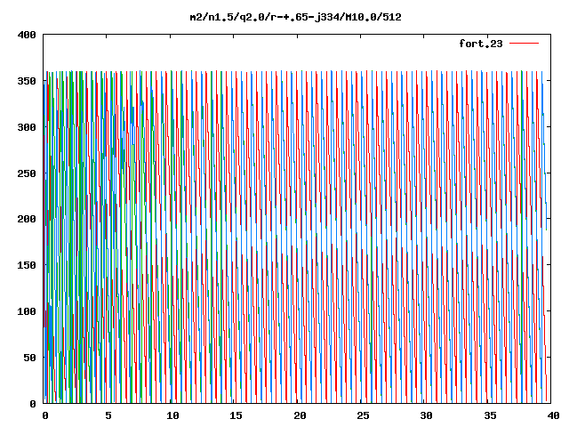Click x-axis label 30
Image resolution: width=569 pixels, height=427 pixels.
[427, 415]
